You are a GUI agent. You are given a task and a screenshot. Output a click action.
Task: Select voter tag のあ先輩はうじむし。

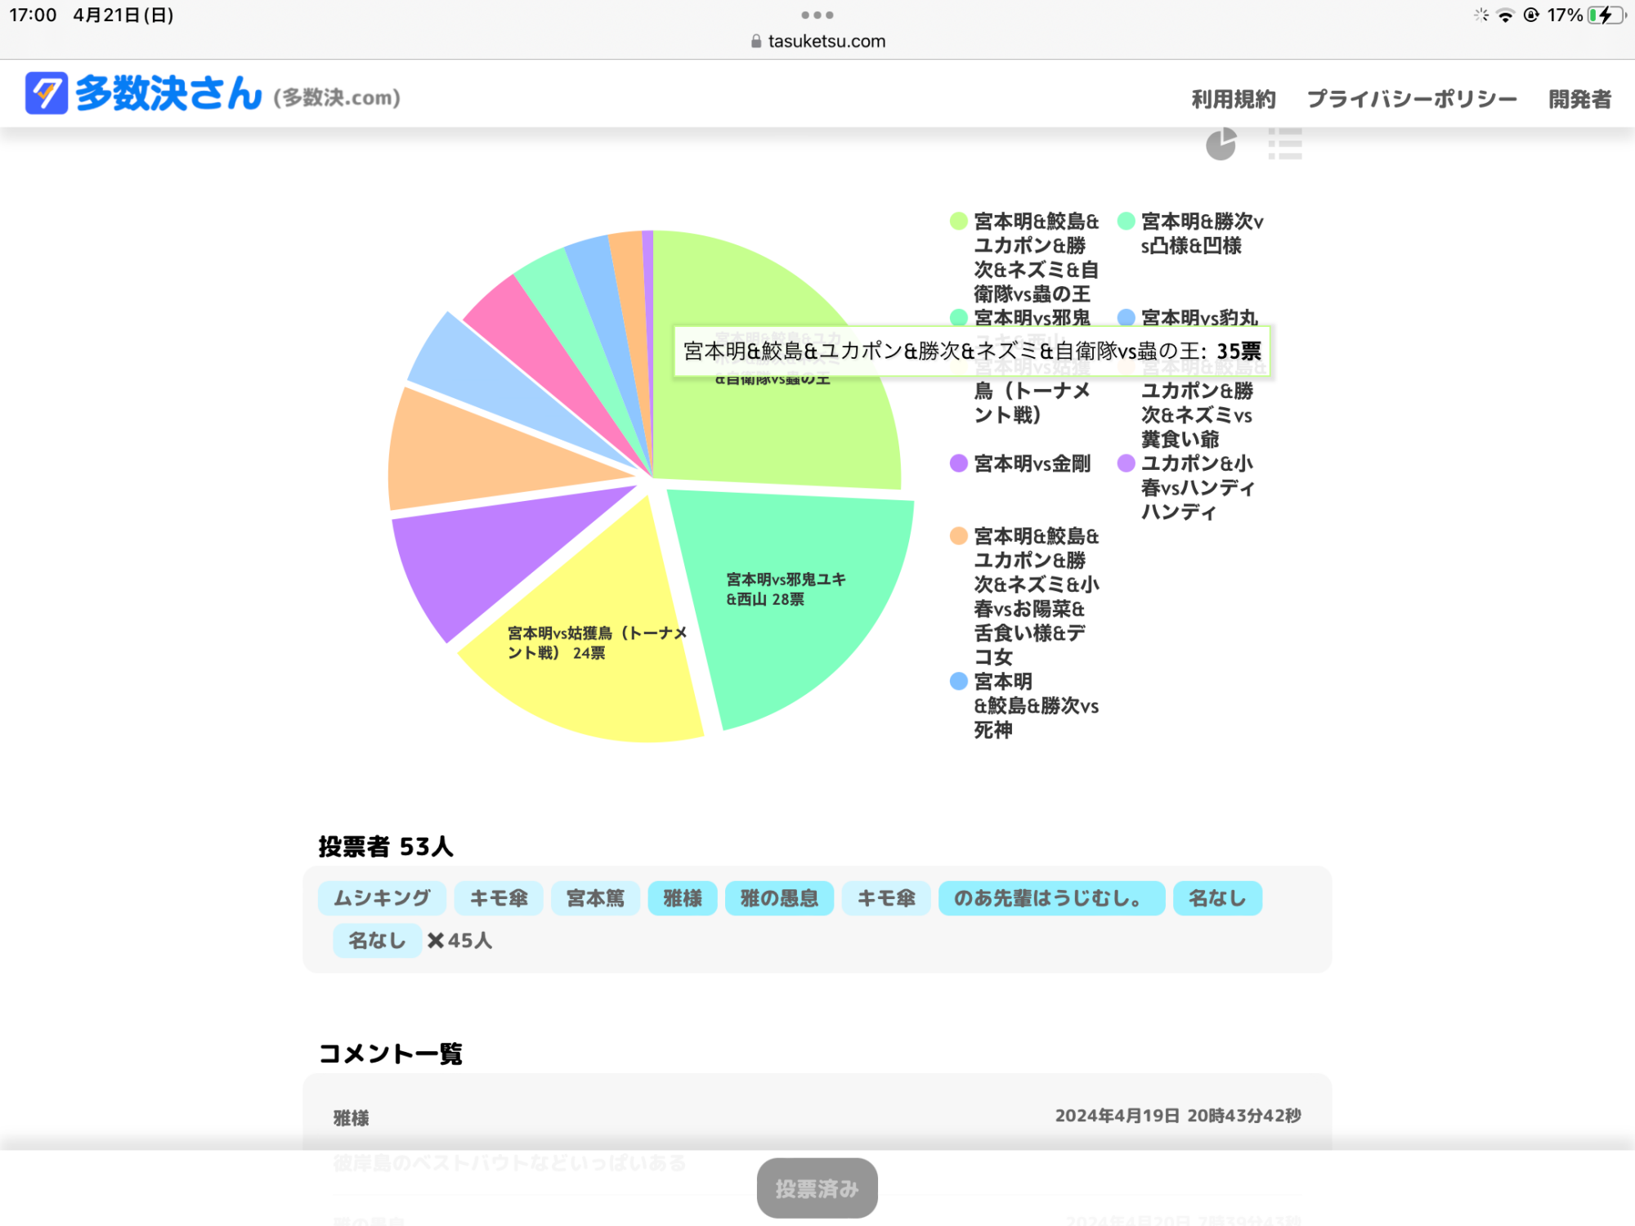pos(1051,898)
